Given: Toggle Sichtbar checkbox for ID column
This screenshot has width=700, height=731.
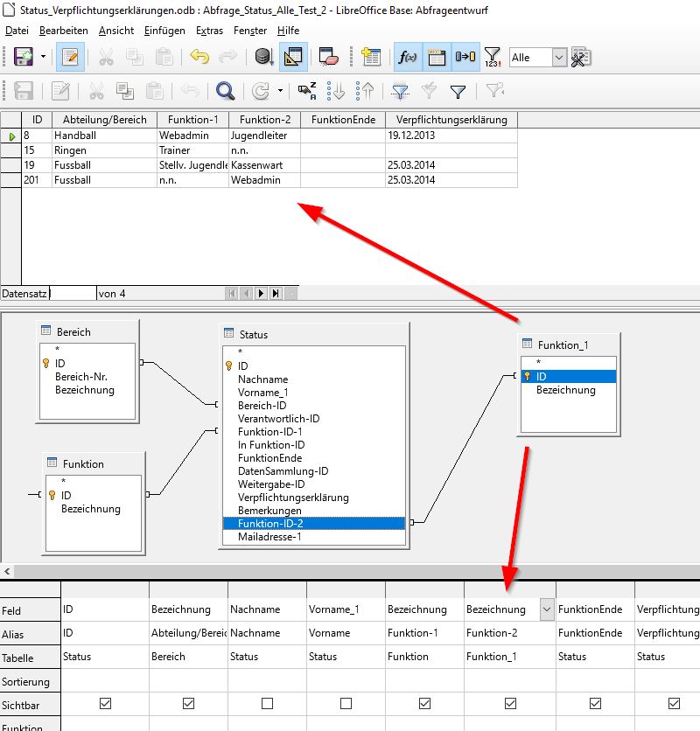Looking at the screenshot, I should (106, 703).
